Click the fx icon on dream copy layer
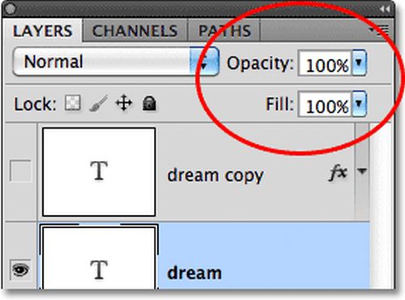The image size is (405, 300). tap(338, 172)
